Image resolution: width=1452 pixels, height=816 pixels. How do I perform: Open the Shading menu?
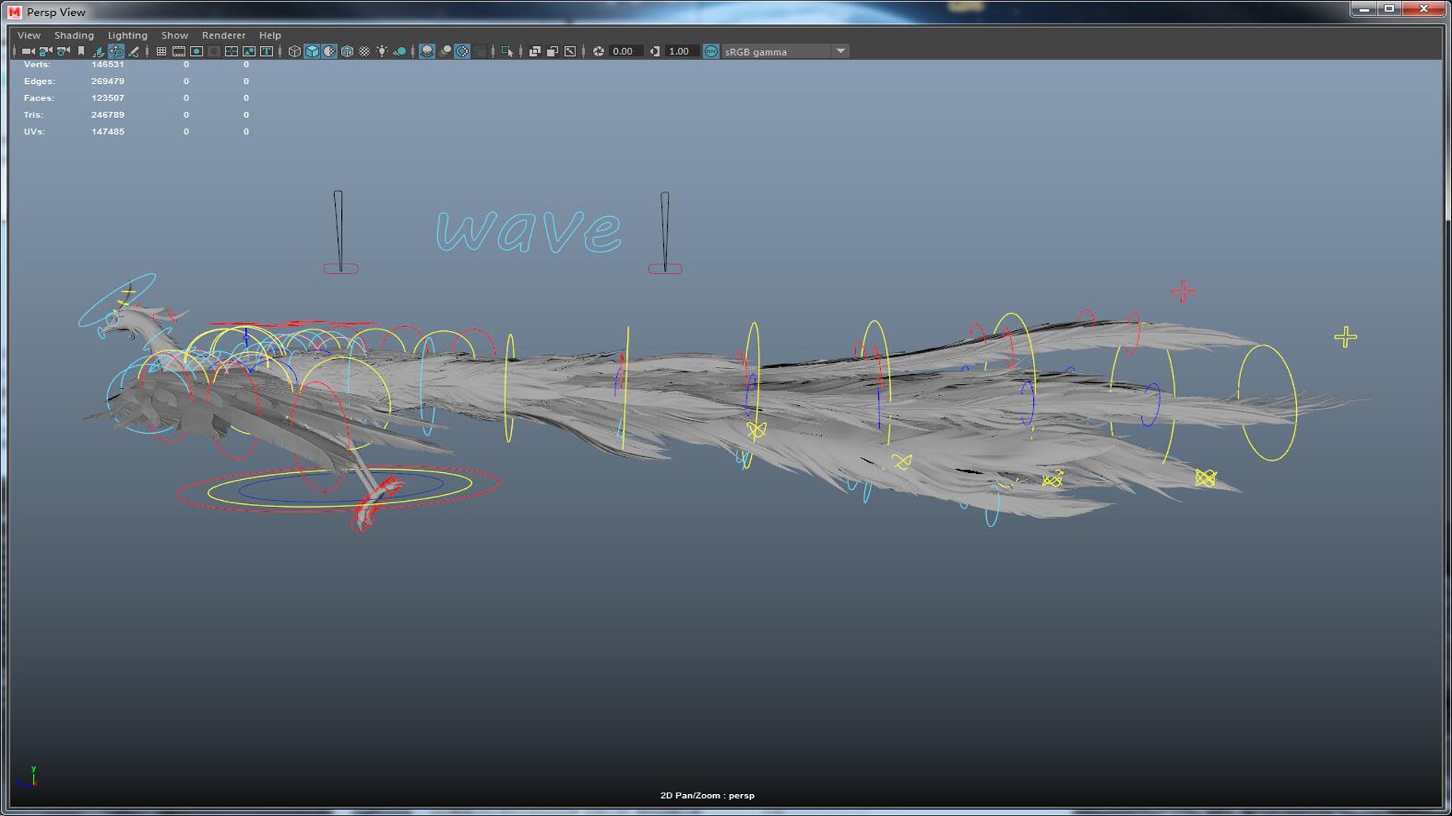[x=74, y=36]
